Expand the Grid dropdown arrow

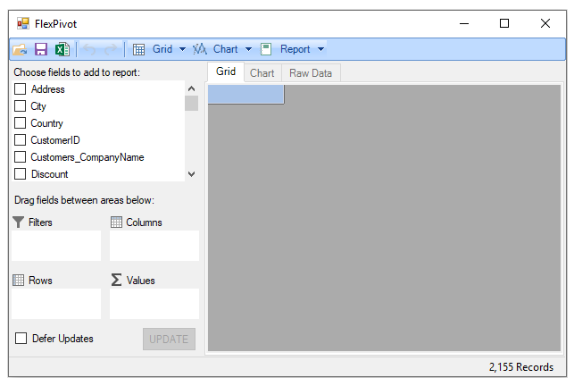182,50
